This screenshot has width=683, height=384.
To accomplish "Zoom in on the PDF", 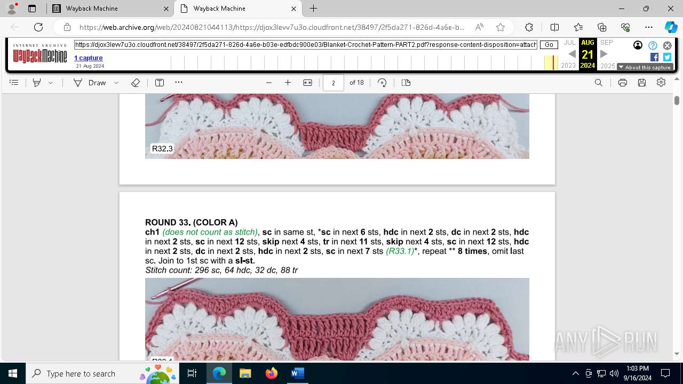I will pyautogui.click(x=288, y=83).
